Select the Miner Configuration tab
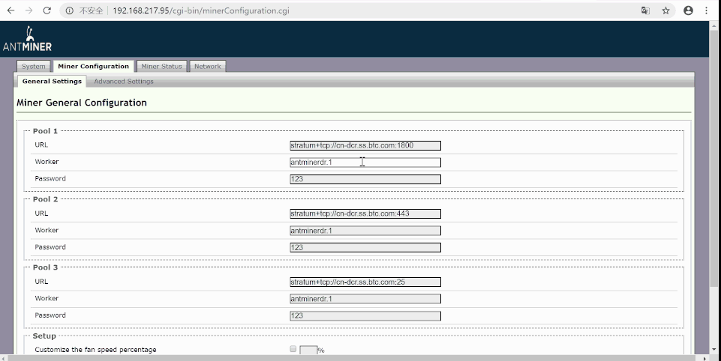Screen dimensions: 721x361 coord(93,66)
